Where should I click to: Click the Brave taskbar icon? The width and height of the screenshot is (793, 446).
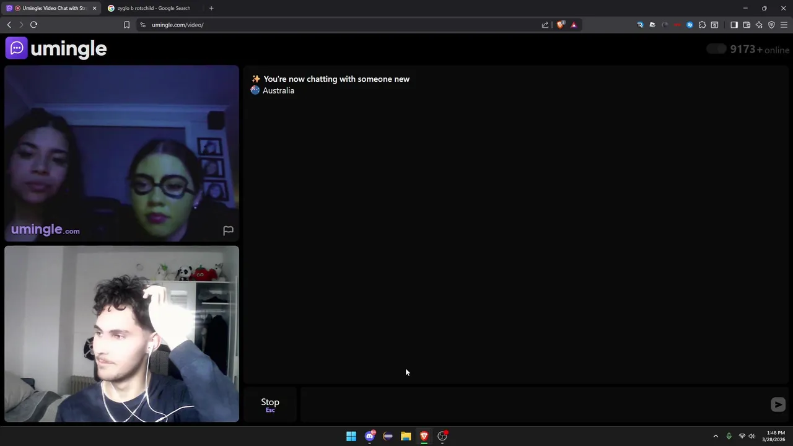click(x=424, y=436)
